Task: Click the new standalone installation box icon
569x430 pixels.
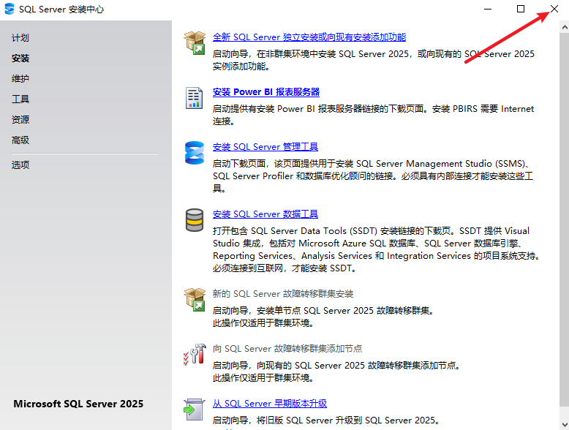Action: point(195,43)
